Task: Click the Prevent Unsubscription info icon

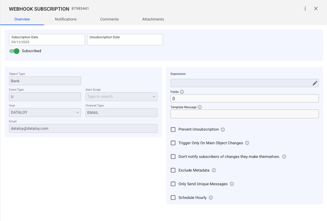Action: click(223, 129)
